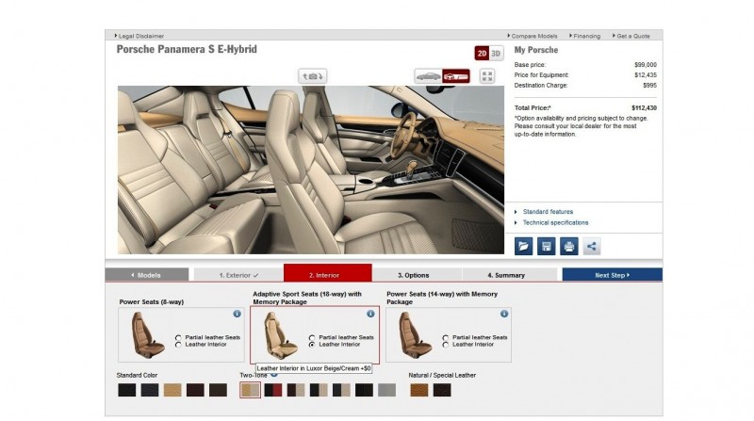Select the interior steering wheel view icon

[x=456, y=76]
